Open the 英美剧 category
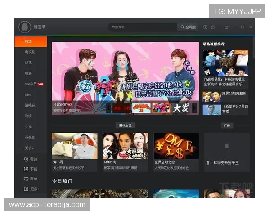The height and width of the screenshot is (216, 270). coord(30,137)
